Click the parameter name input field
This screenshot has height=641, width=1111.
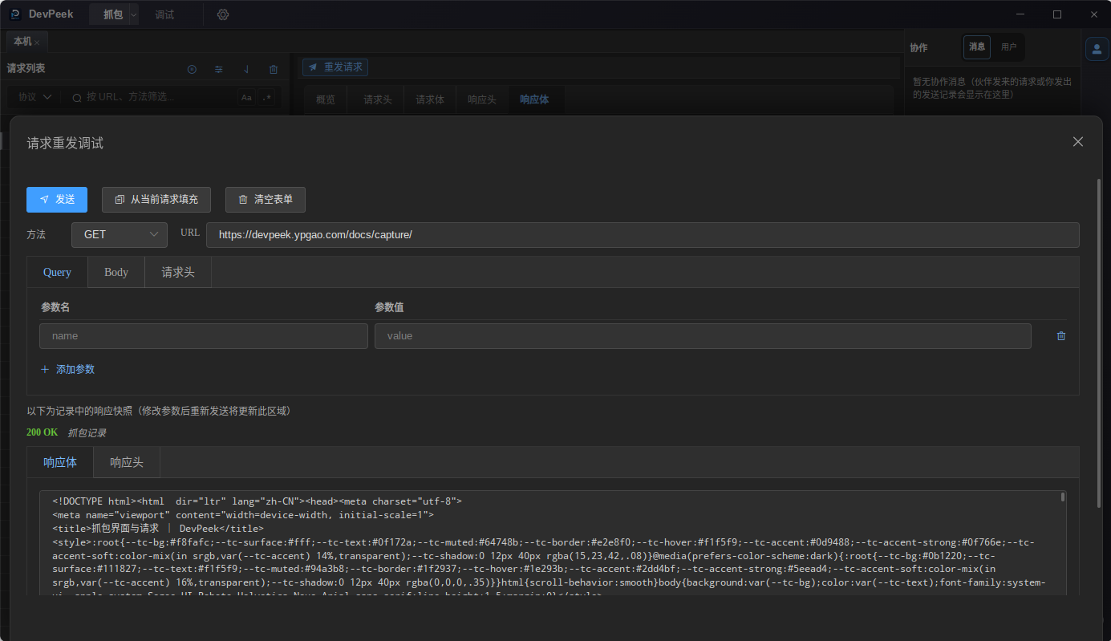204,336
